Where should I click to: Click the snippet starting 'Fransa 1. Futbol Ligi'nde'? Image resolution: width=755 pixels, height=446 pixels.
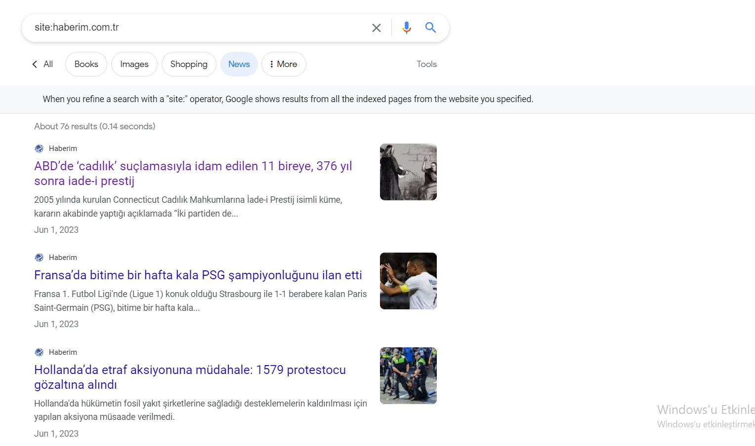click(201, 301)
